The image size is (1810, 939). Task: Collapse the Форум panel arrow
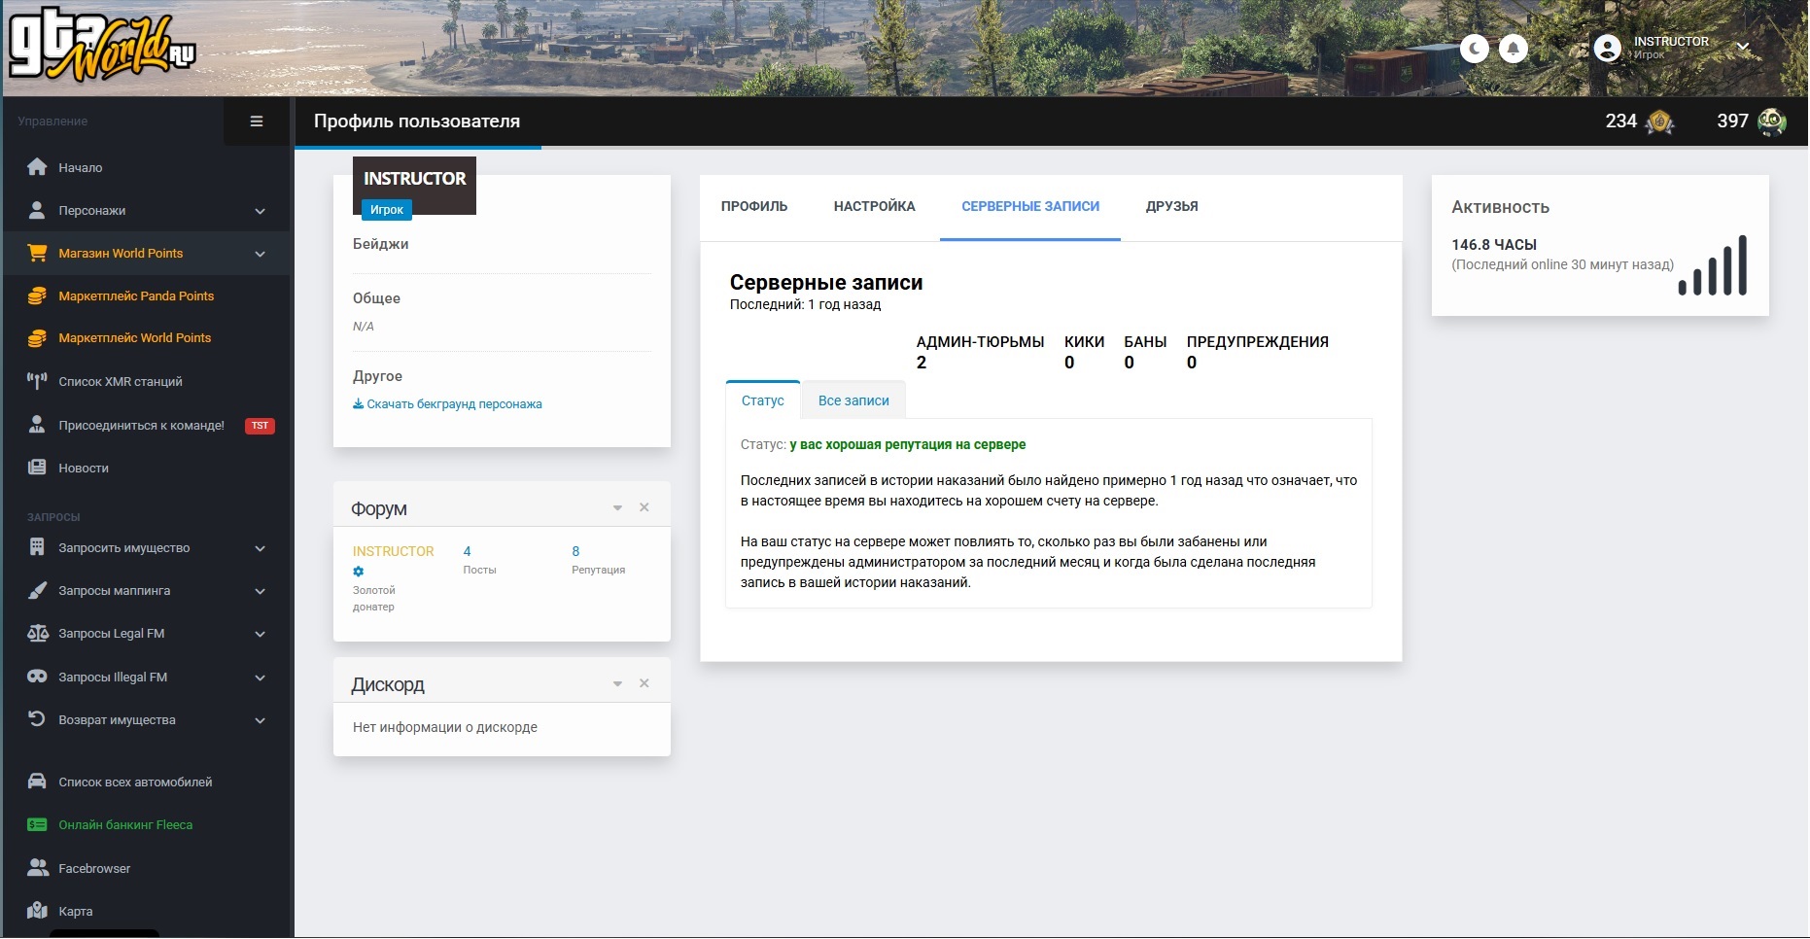pyautogui.click(x=617, y=508)
